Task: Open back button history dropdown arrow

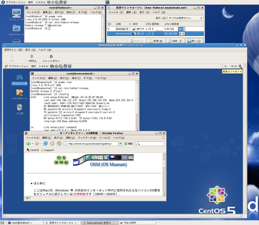Action: click(32, 144)
